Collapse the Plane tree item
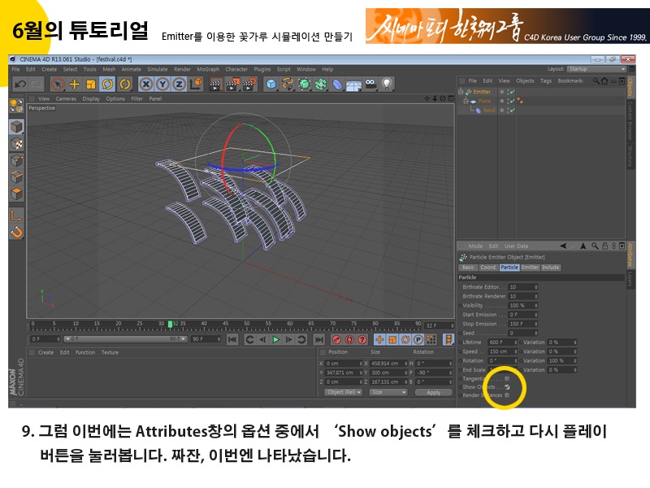This screenshot has height=488, width=650. [x=466, y=101]
